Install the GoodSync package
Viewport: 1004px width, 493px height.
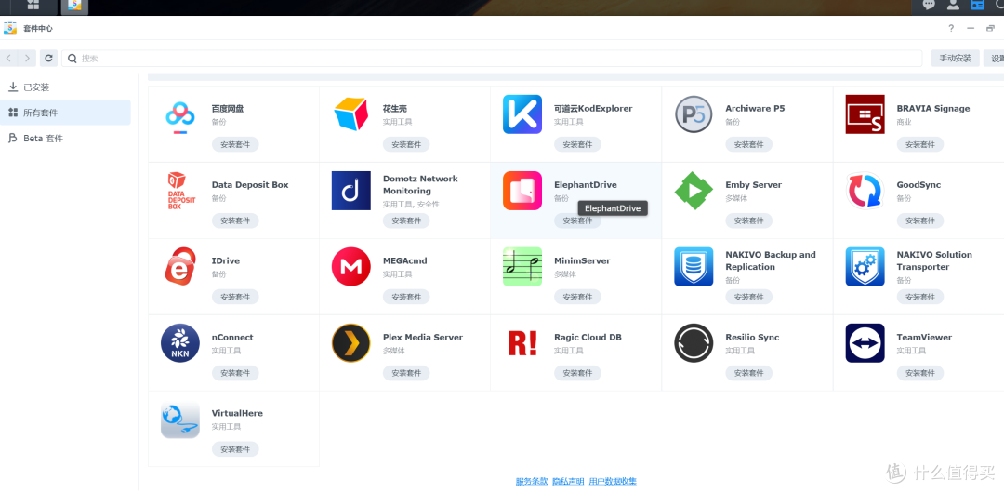pyautogui.click(x=920, y=220)
